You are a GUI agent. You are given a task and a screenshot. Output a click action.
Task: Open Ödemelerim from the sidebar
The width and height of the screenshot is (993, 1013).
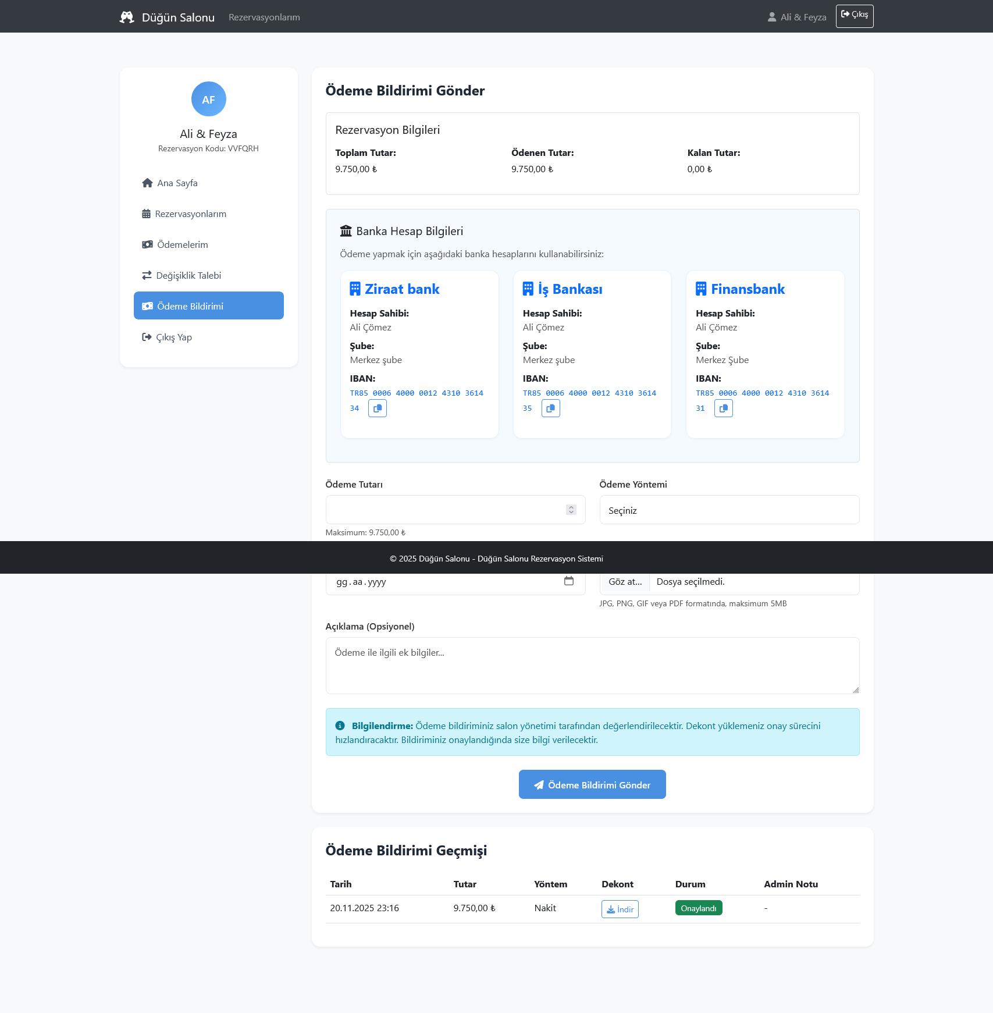(x=182, y=245)
